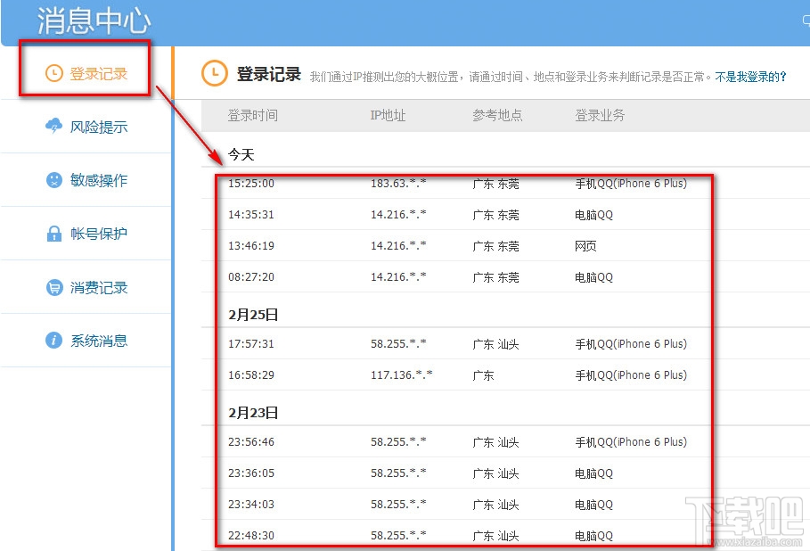Click the shopping cart icon for 消费记录

(54, 287)
